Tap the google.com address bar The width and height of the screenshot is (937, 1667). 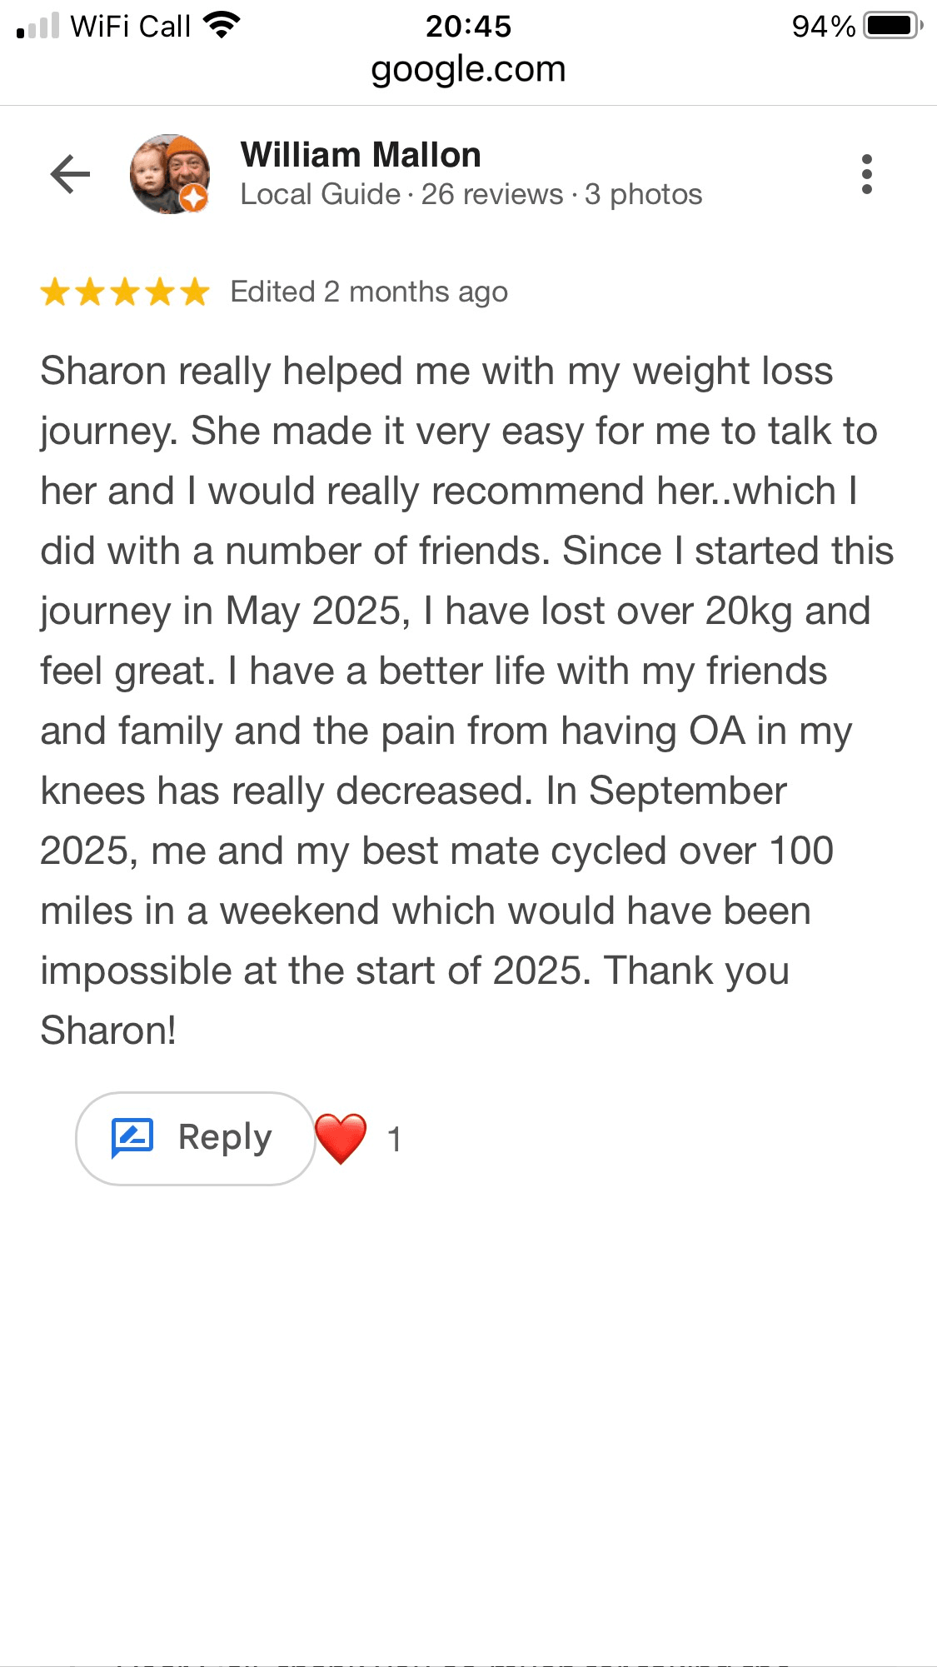pyautogui.click(x=468, y=69)
